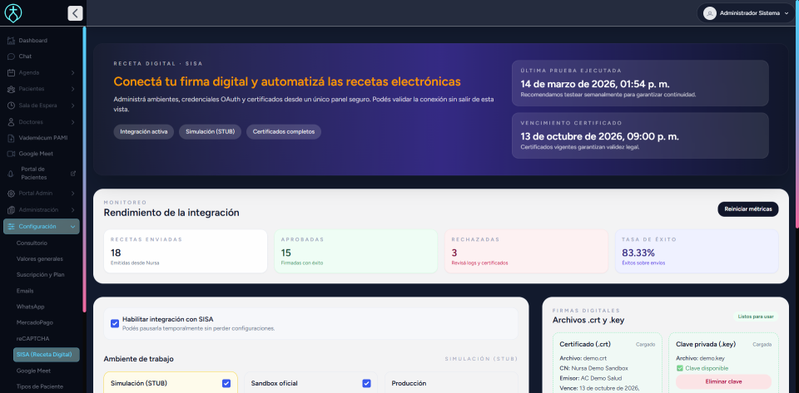Toggle the Simulación (STUB) environment checkbox
799x393 pixels.
pos(226,383)
